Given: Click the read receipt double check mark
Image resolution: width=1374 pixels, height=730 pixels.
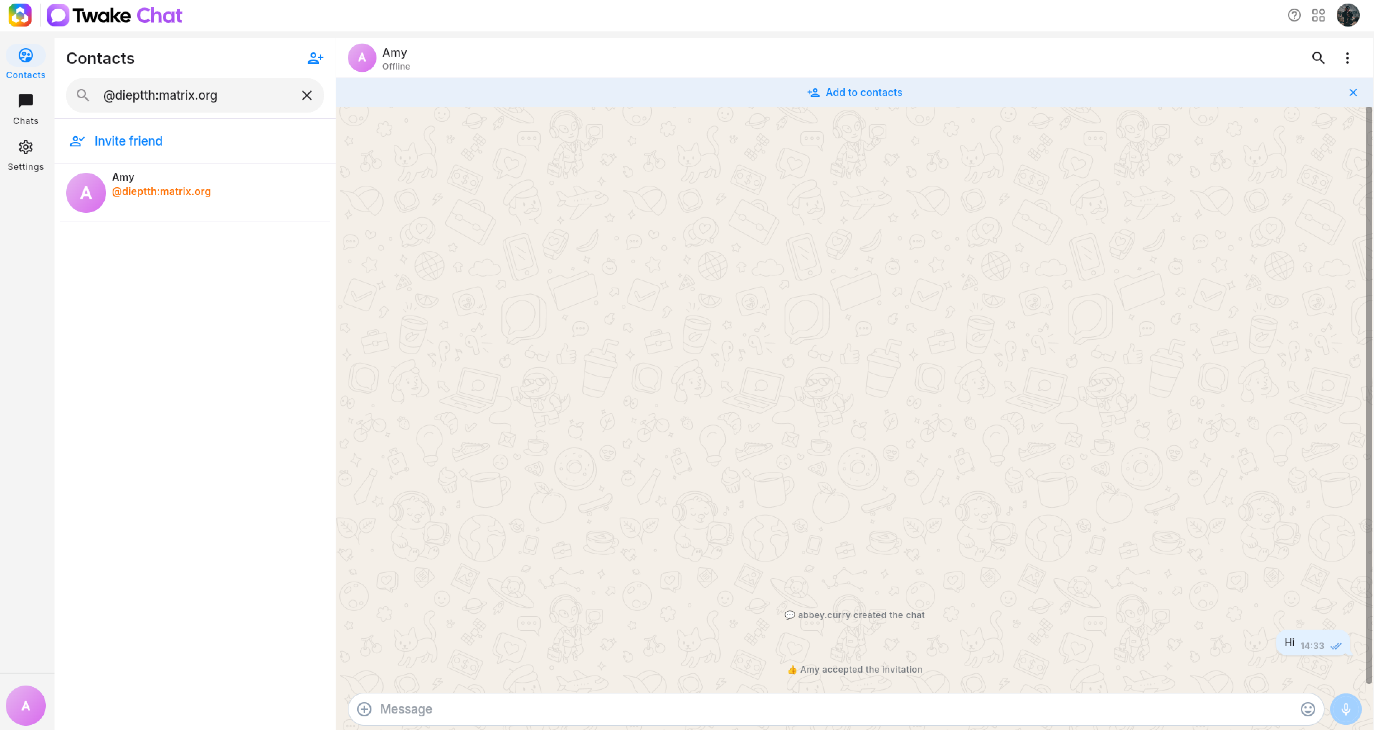Looking at the screenshot, I should coord(1336,646).
